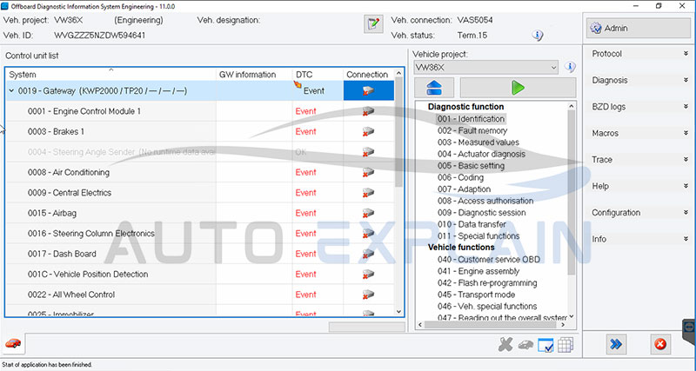Viewport: 696px width, 371px height.
Task: Select the 0015 - Airbag row
Action: pyautogui.click(x=200, y=213)
